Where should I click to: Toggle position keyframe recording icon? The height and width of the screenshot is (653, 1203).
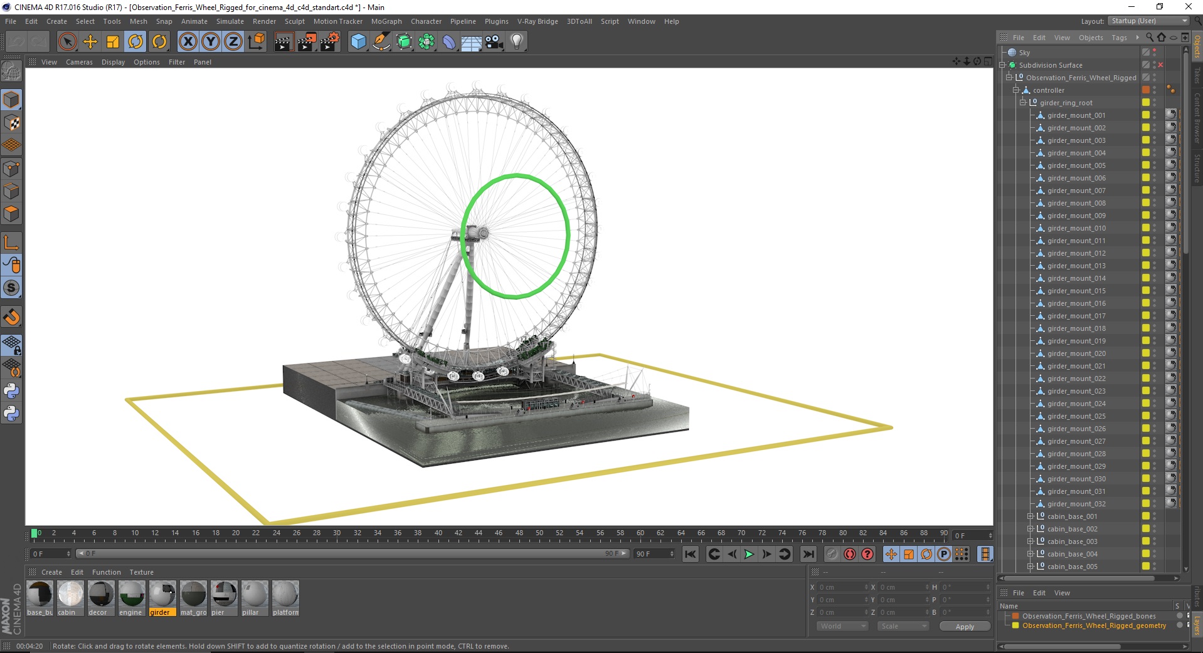pos(891,554)
